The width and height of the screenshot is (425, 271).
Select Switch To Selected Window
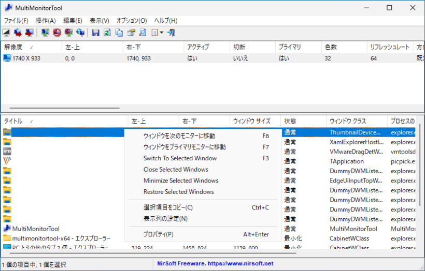click(x=203, y=158)
